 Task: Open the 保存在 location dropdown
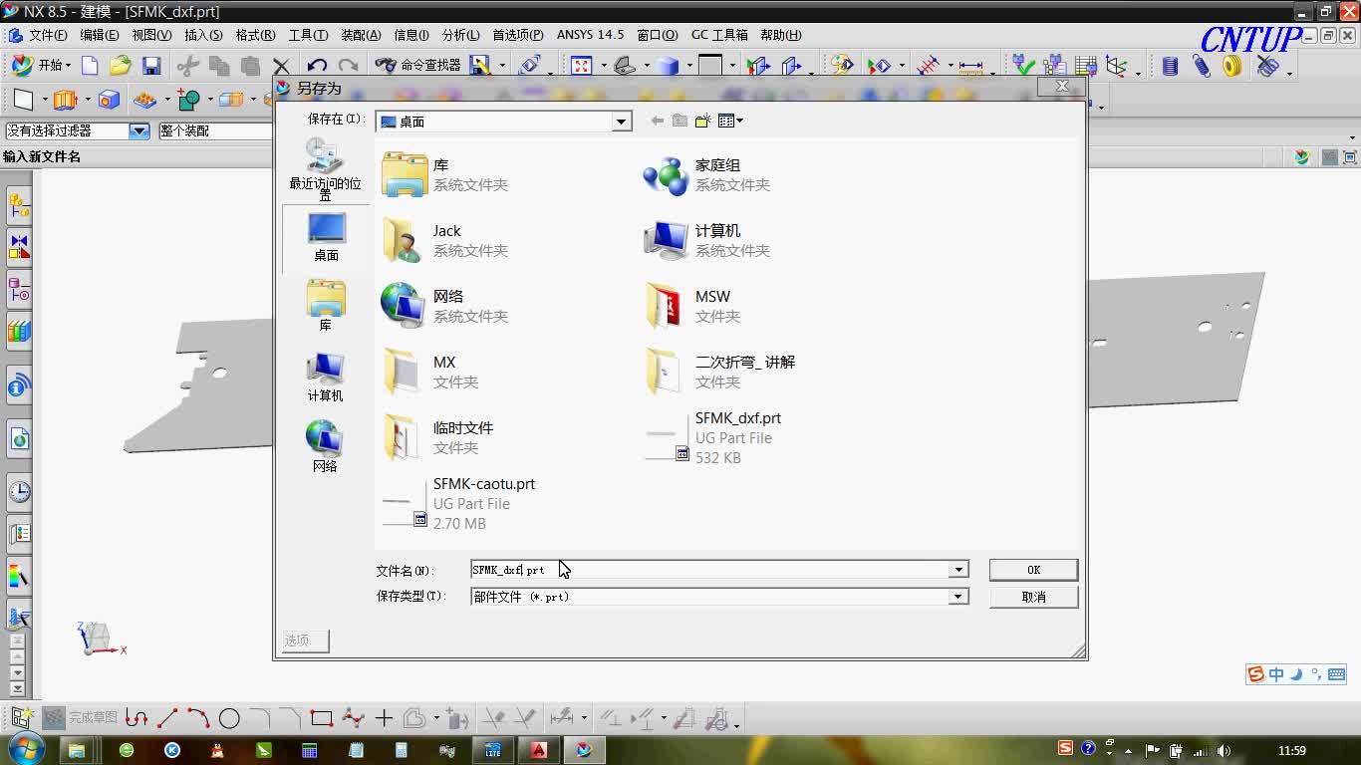[x=621, y=121]
